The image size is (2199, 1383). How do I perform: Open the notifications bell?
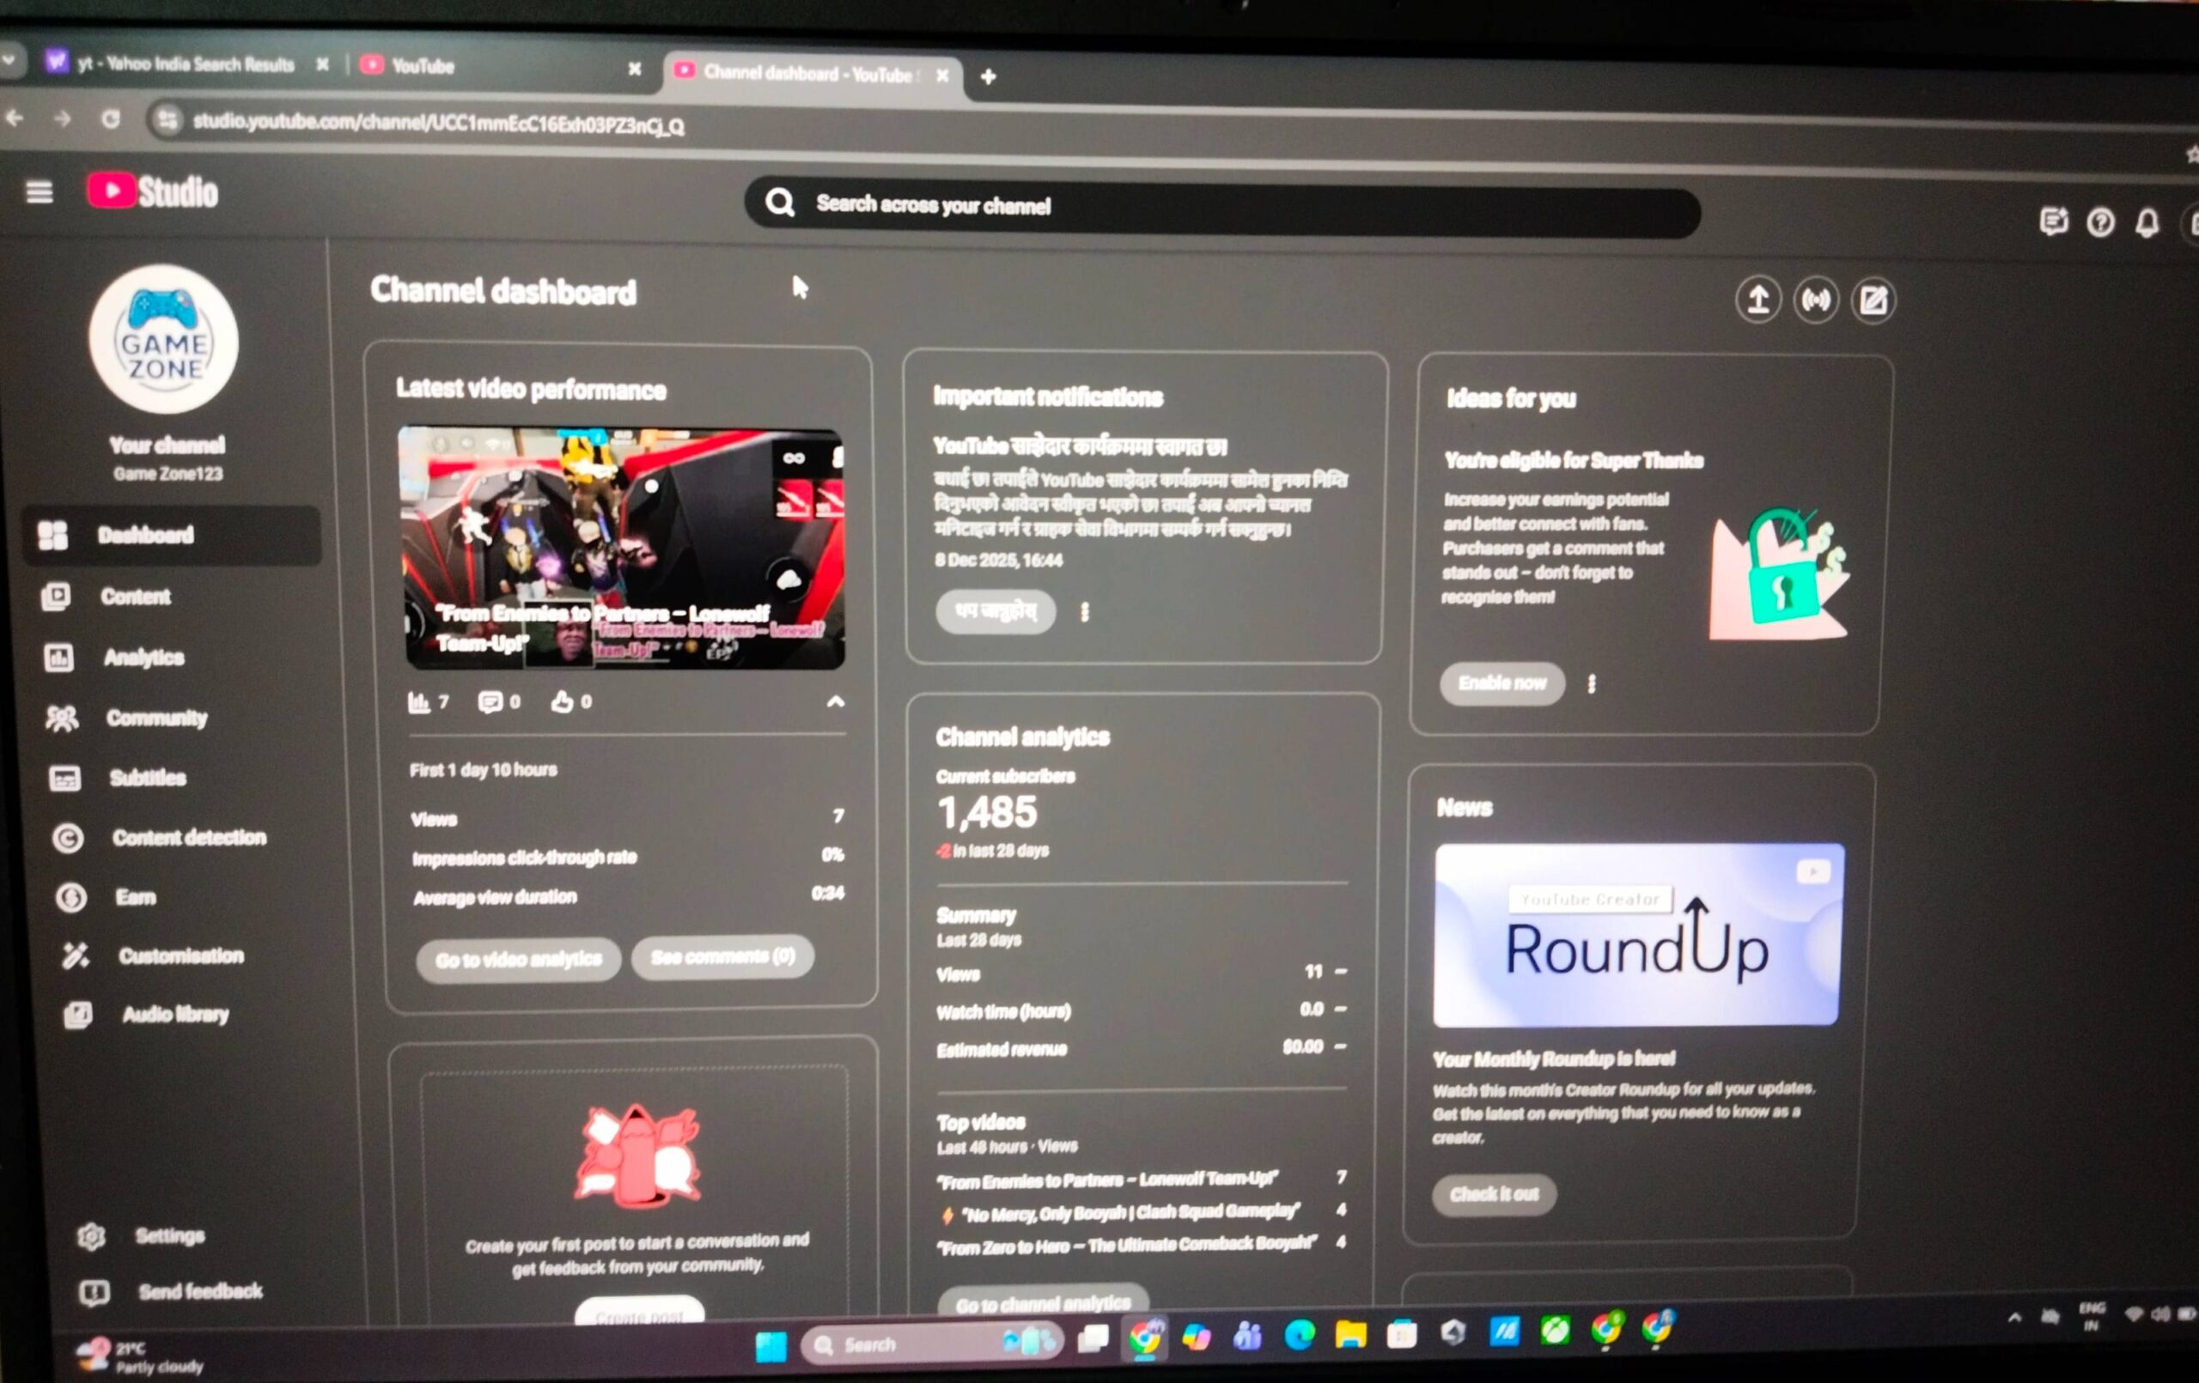[x=2146, y=222]
